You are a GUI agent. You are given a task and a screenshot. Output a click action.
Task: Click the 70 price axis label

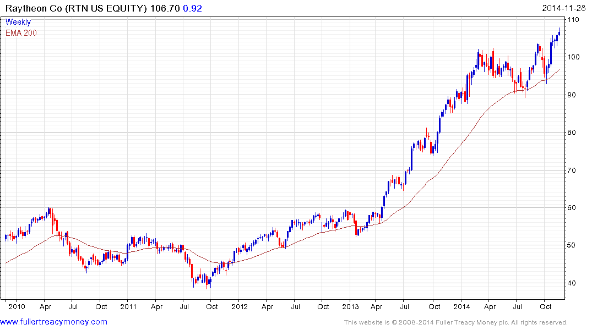(572, 170)
